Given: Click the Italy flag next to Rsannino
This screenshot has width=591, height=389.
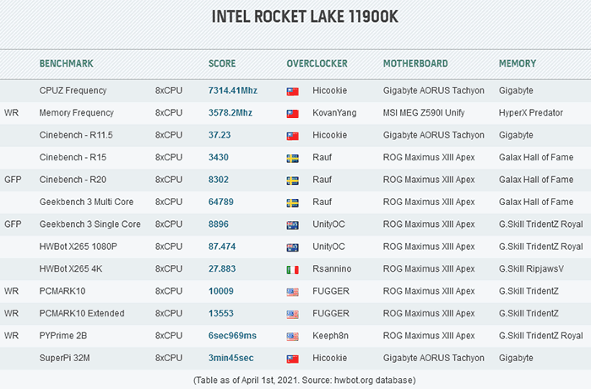Looking at the screenshot, I should [292, 270].
